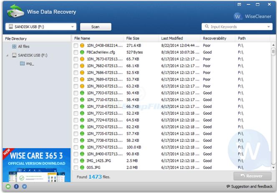Focus the Input Keywords search field

coord(237,27)
